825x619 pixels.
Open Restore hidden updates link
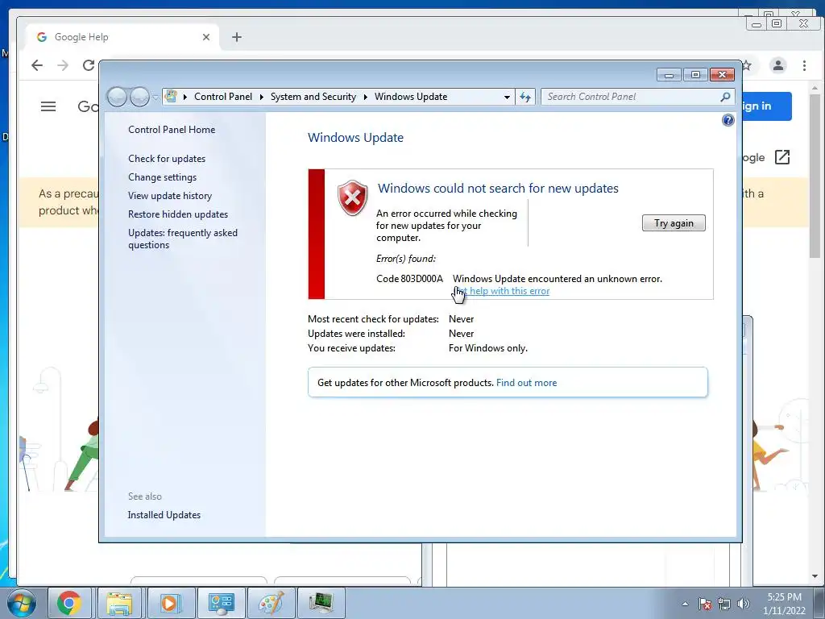[x=178, y=214]
